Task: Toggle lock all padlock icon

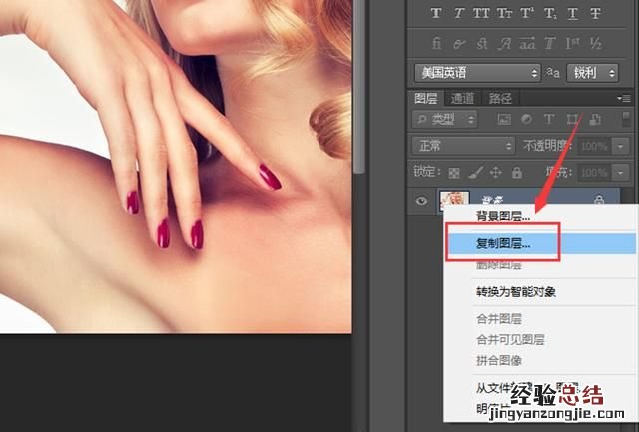Action: click(517, 173)
